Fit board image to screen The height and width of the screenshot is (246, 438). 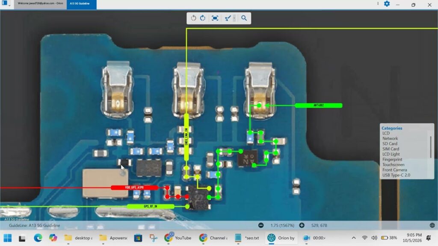215,18
